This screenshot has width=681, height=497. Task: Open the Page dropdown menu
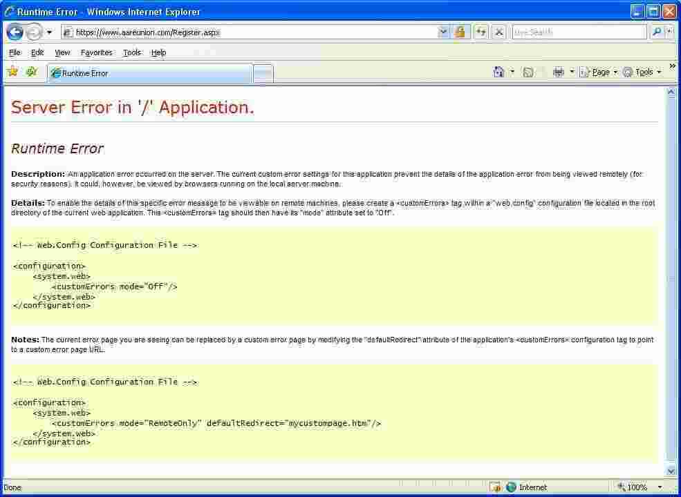pyautogui.click(x=596, y=72)
